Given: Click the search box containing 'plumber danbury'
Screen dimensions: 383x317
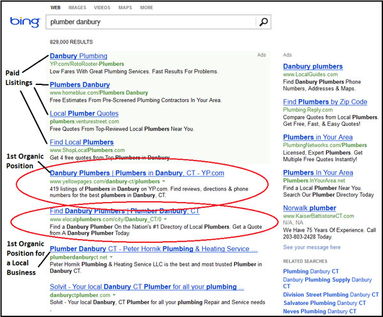Looking at the screenshot, I should 150,22.
